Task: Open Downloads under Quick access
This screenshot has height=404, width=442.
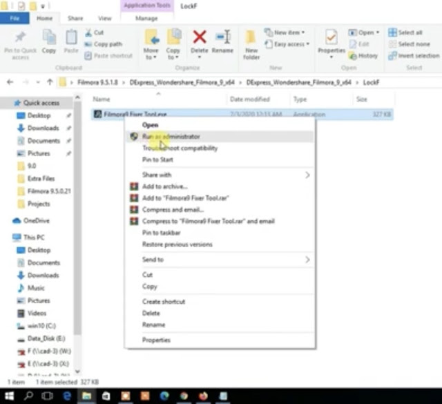Action: click(43, 128)
